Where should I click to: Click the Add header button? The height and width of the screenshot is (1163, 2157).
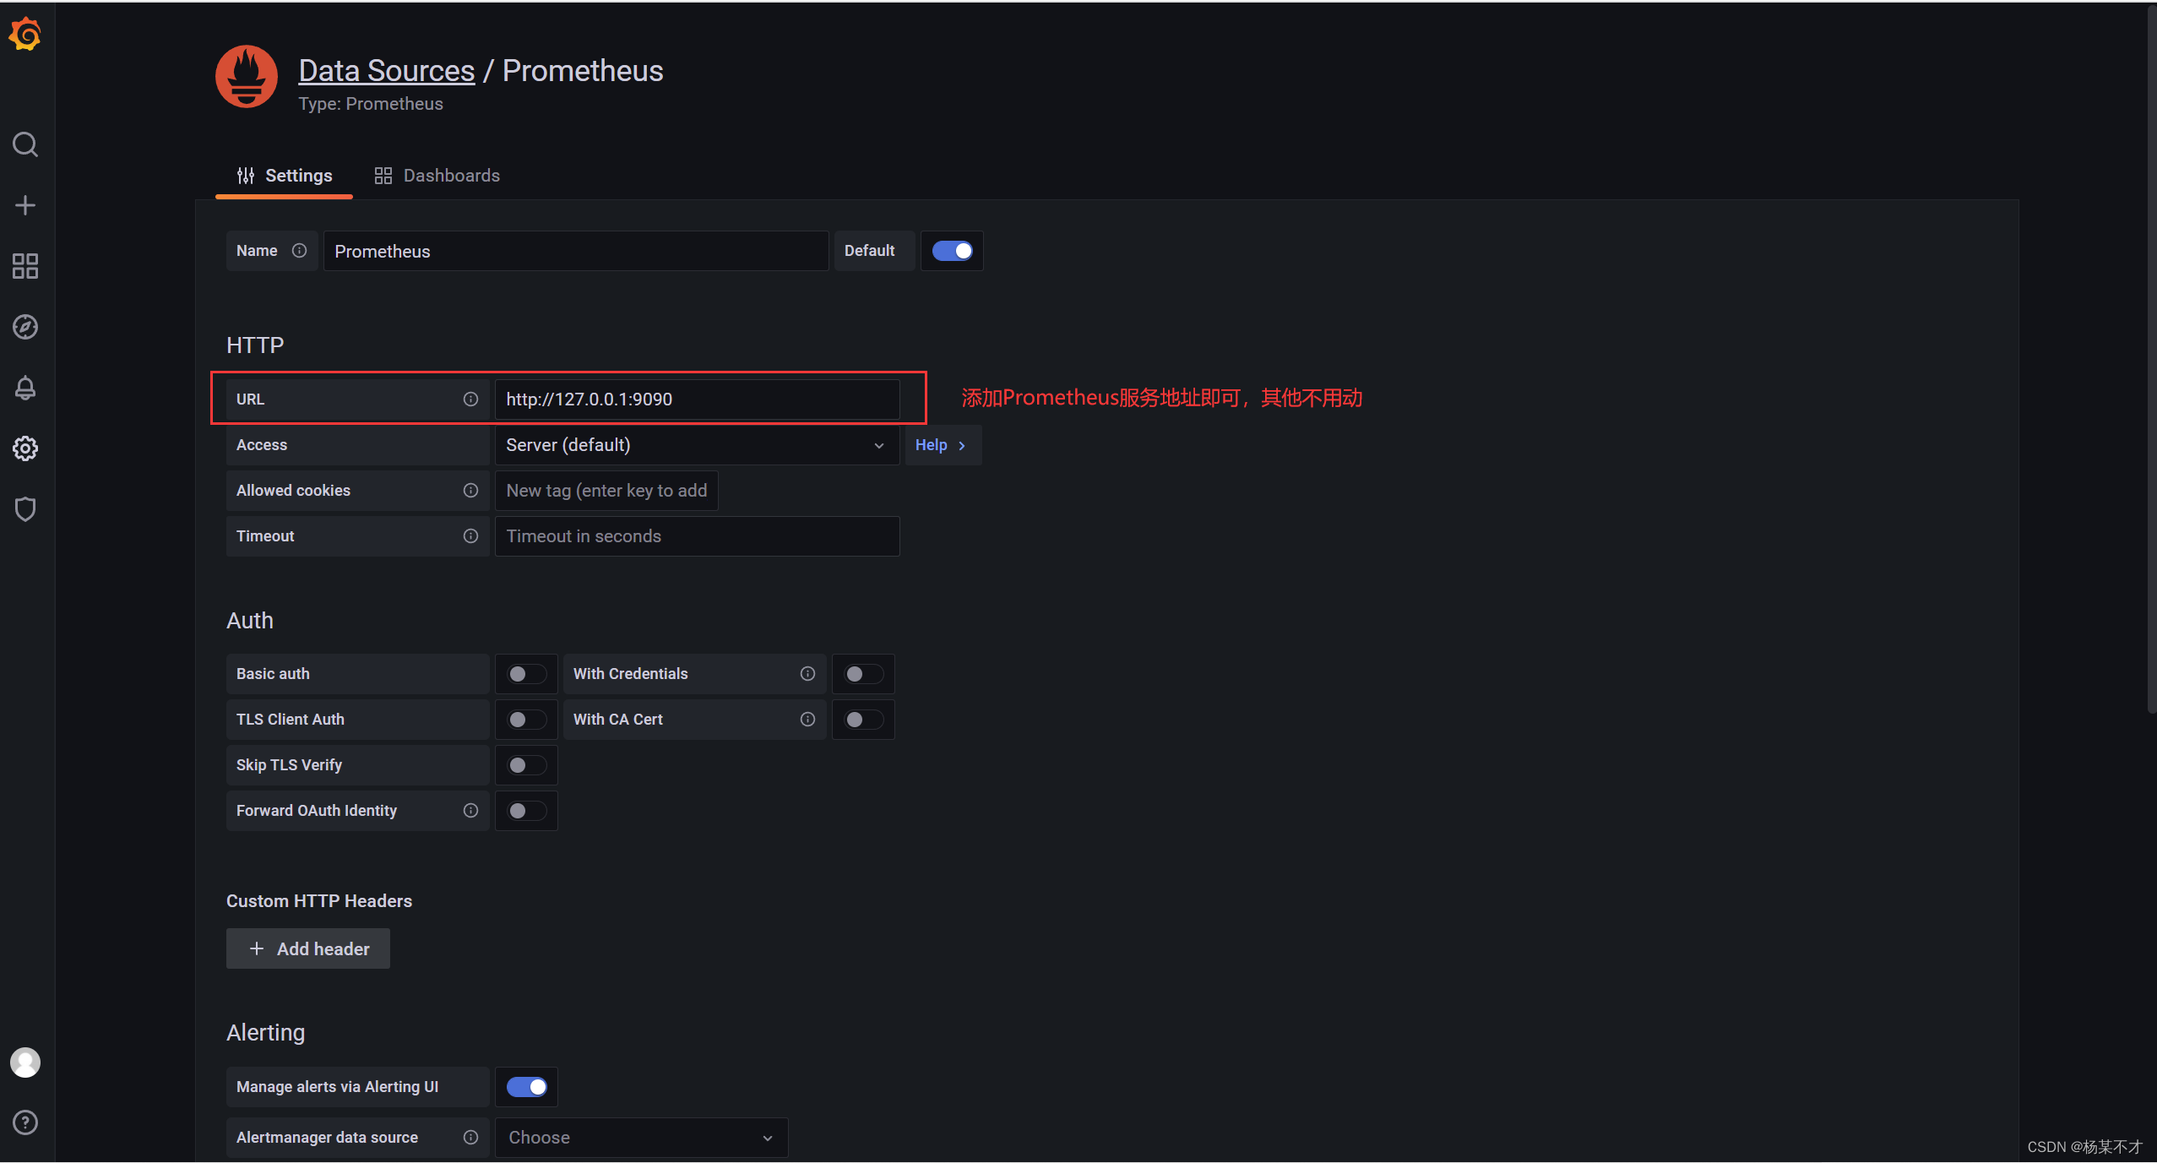click(305, 948)
